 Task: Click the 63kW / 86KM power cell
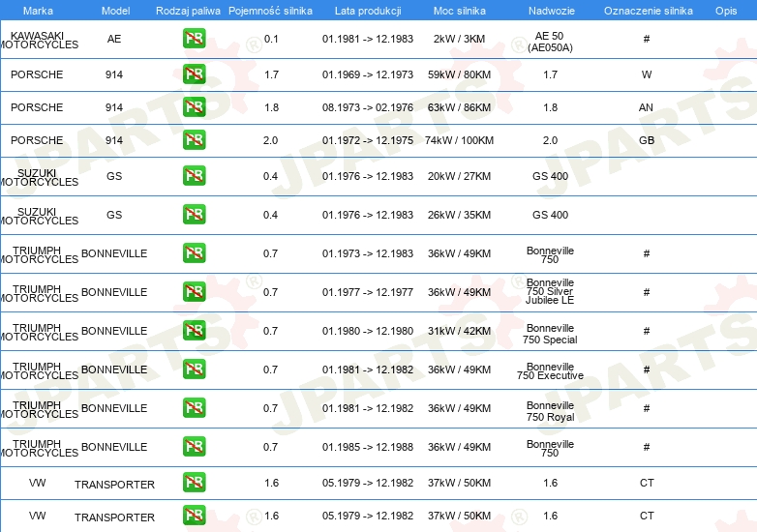[459, 107]
